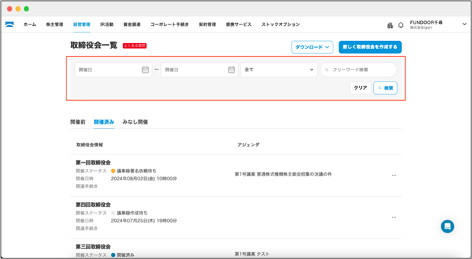Screen dimensions: 472x259
Task: Click the 検索 search button
Action: (385, 88)
